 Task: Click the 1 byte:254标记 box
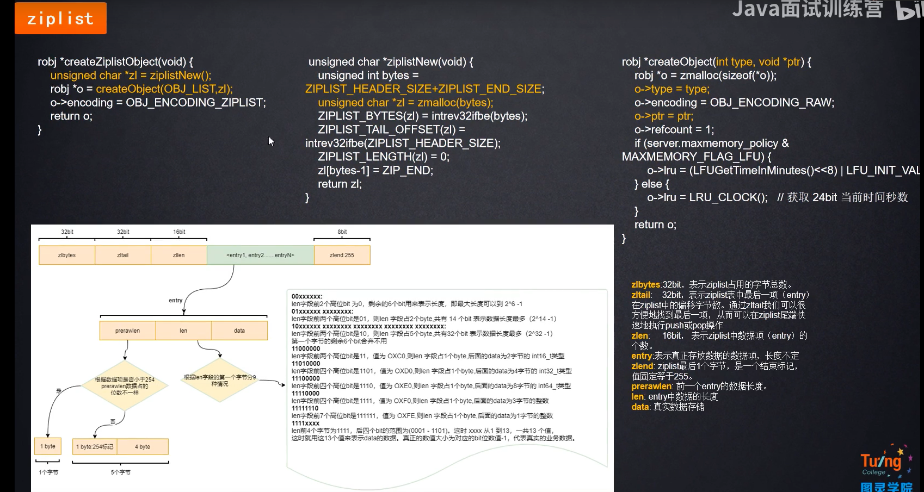tap(94, 446)
